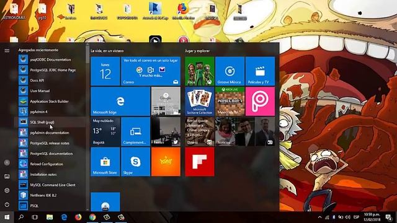Expand the Start menu hamburger
The height and width of the screenshot is (223, 397).
(7, 51)
